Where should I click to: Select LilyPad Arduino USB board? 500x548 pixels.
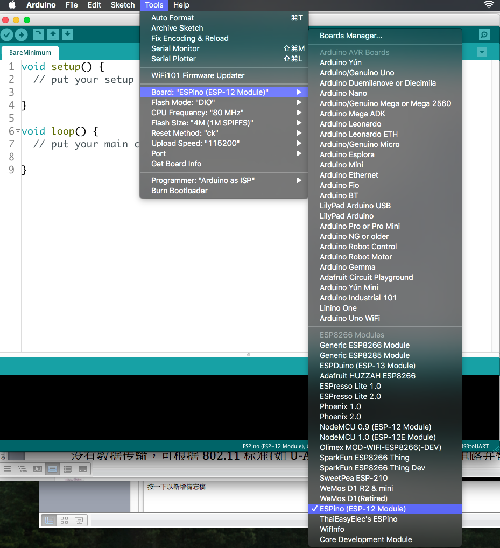(385, 206)
